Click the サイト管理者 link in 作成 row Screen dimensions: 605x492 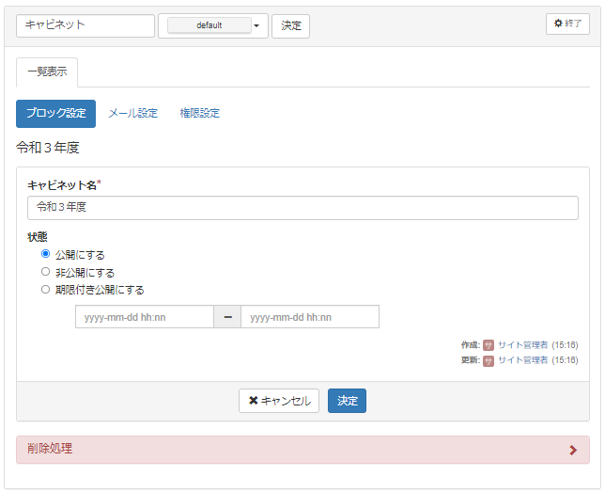[522, 345]
